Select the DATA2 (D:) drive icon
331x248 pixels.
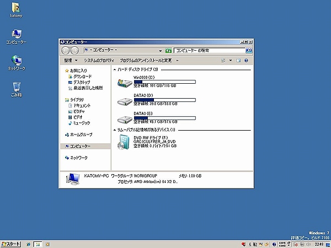[x=125, y=101]
